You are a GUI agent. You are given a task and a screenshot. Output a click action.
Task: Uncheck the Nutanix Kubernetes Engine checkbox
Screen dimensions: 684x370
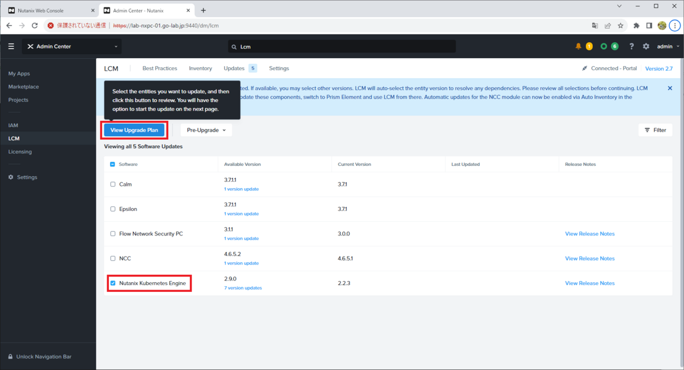113,283
